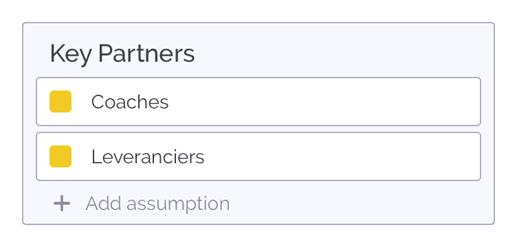Add a new assumption with the plus sign
Screen dimensions: 517x247
62,203
